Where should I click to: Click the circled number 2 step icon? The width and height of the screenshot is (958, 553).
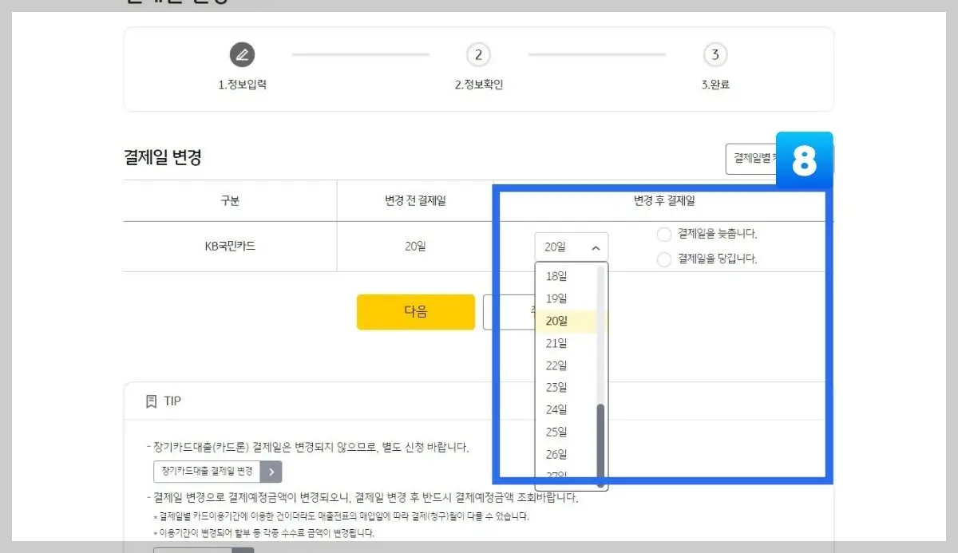tap(477, 55)
